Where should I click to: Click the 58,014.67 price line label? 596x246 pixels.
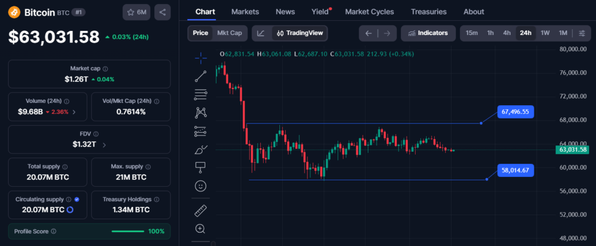[x=515, y=170]
